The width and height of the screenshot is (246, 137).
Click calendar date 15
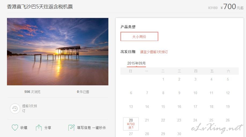pos(163,106)
